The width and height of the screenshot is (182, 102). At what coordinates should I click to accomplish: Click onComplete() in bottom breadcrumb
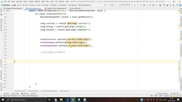click(x=65, y=91)
